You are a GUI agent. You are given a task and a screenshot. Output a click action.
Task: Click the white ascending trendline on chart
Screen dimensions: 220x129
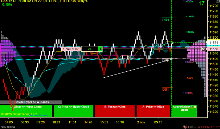pyautogui.click(x=138, y=68)
